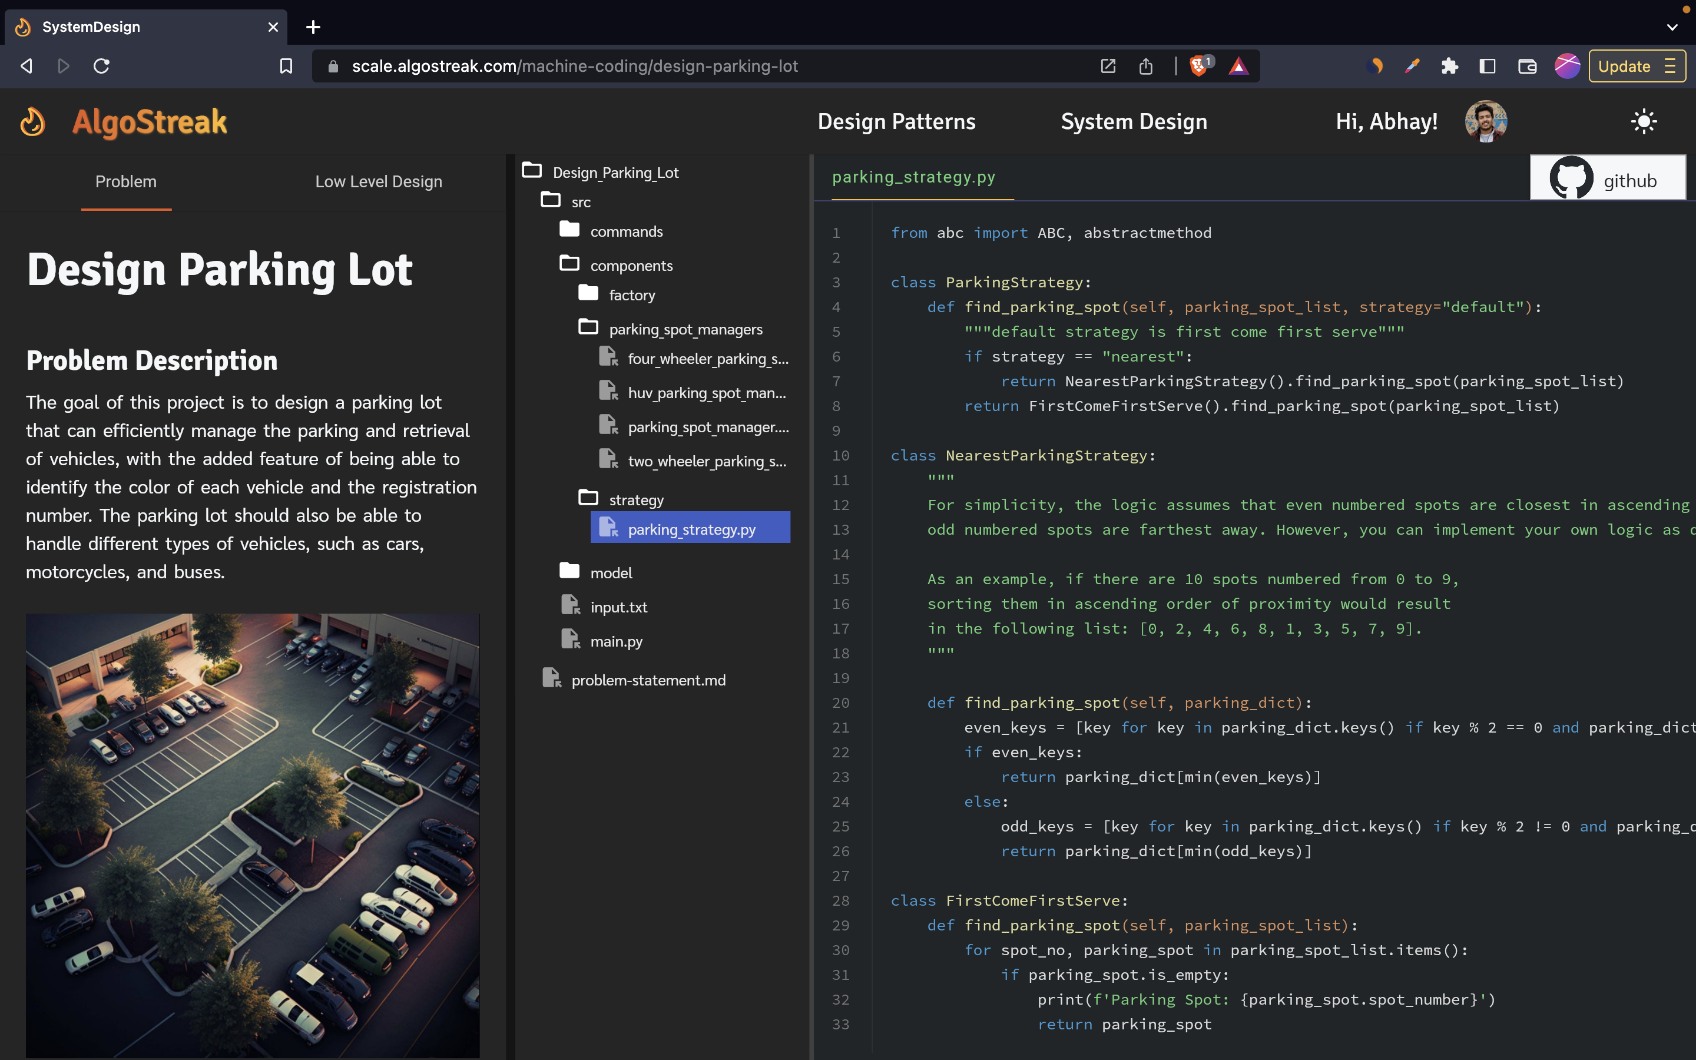Click the browser bookmark star icon
1696x1060 pixels.
pyautogui.click(x=286, y=66)
